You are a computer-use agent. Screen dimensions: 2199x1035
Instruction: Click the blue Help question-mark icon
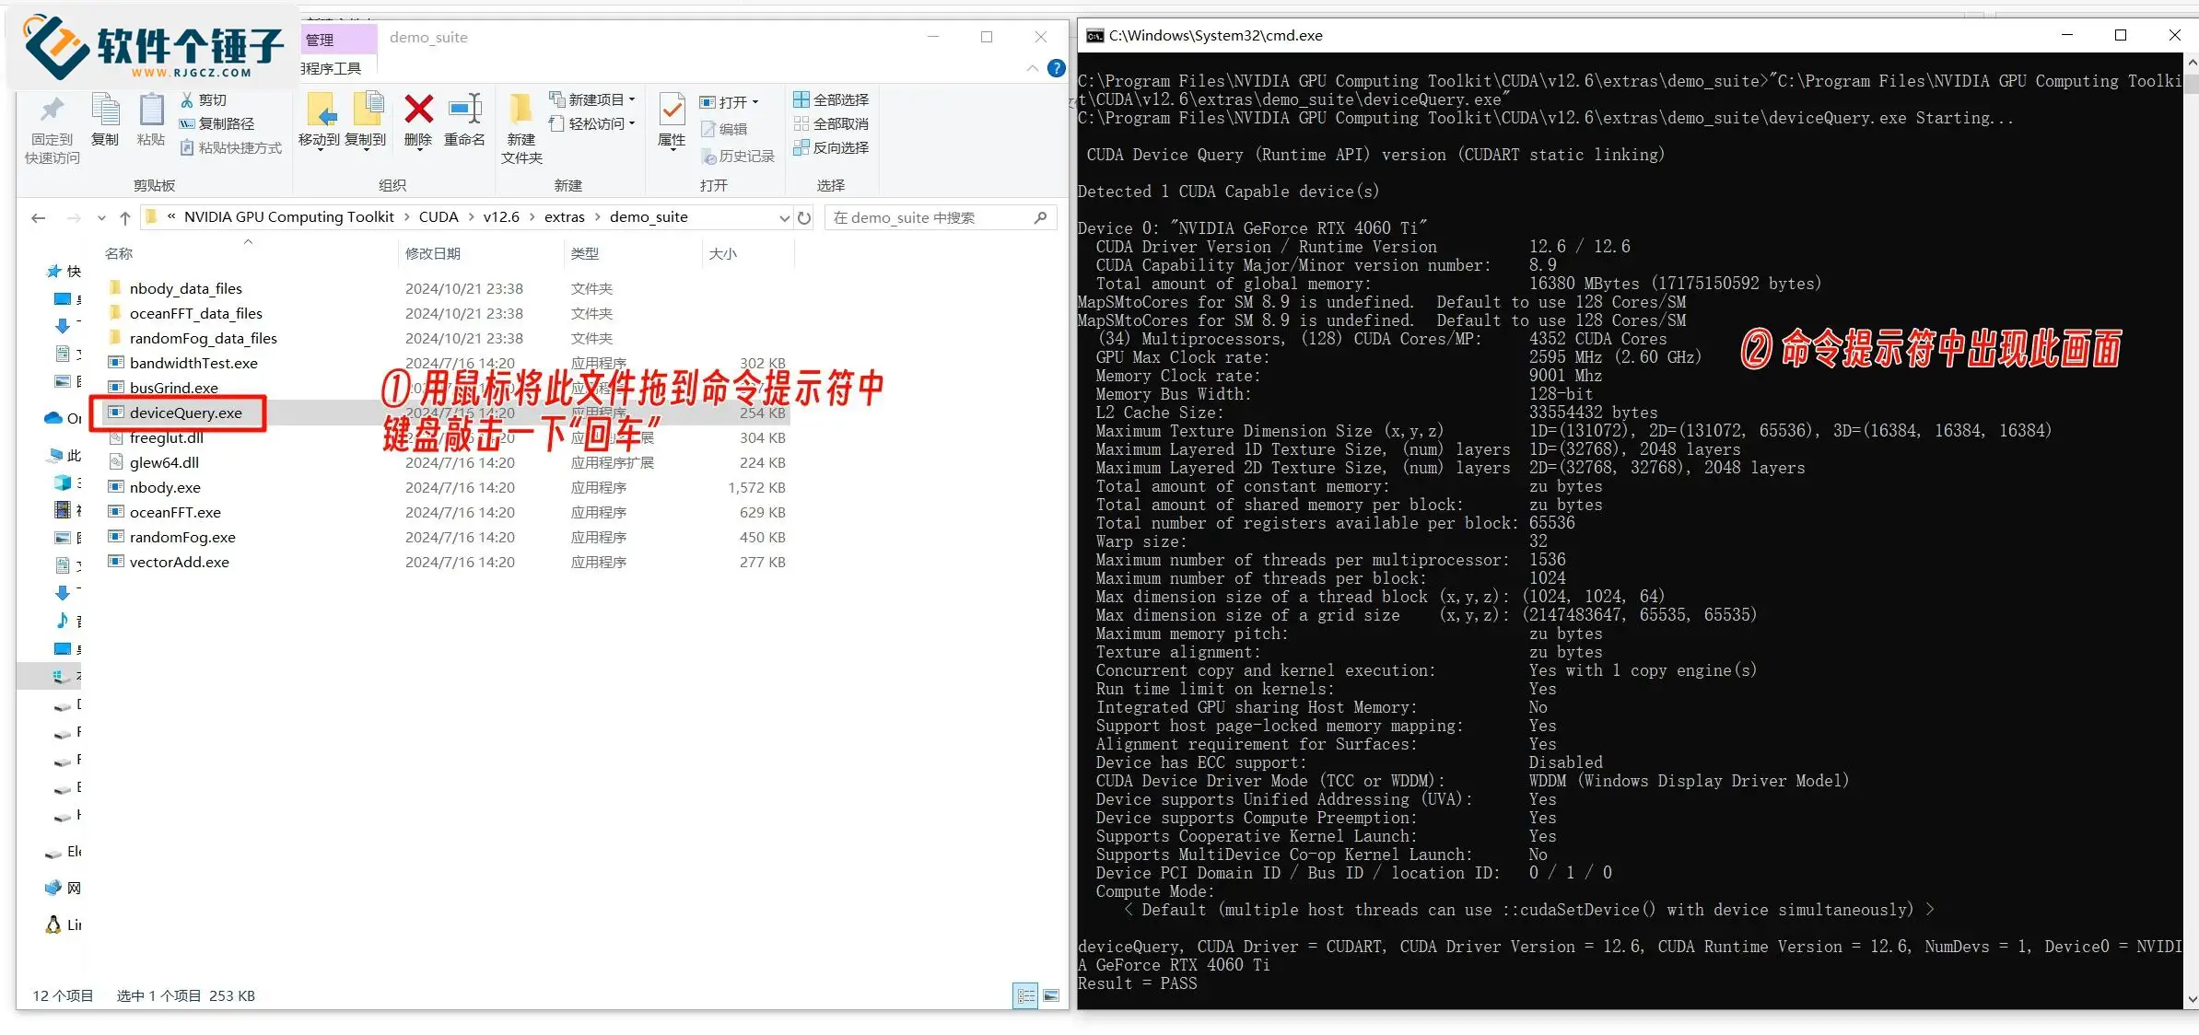coord(1057,68)
